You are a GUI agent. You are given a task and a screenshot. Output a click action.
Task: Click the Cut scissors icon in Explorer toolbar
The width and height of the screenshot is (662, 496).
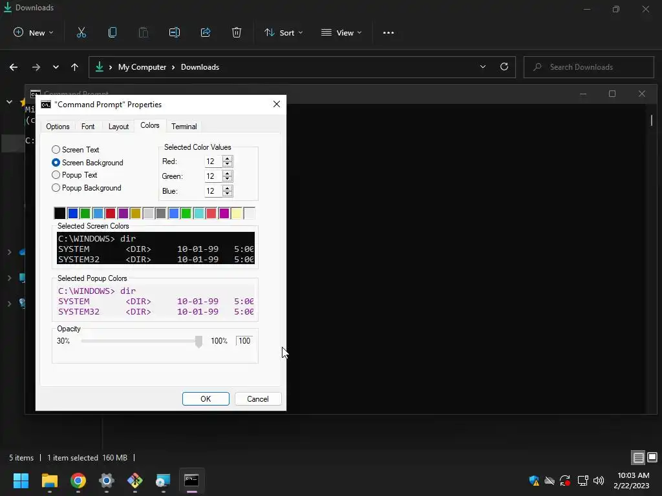pos(81,32)
